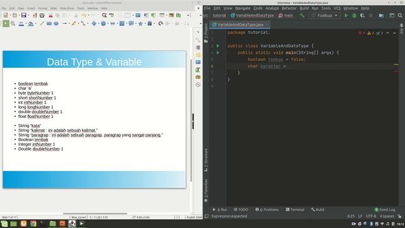Click the Run with Coverage icon in IntelliJ

click(x=363, y=15)
